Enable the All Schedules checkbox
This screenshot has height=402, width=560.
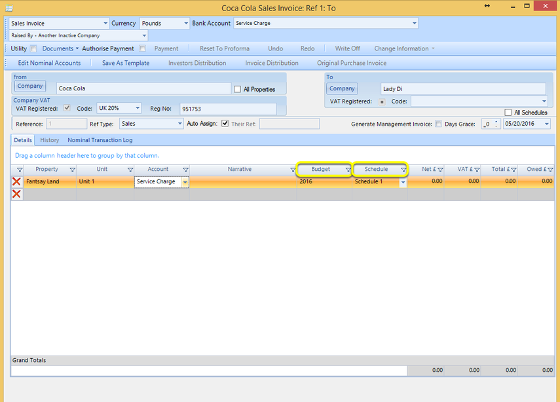click(x=508, y=113)
